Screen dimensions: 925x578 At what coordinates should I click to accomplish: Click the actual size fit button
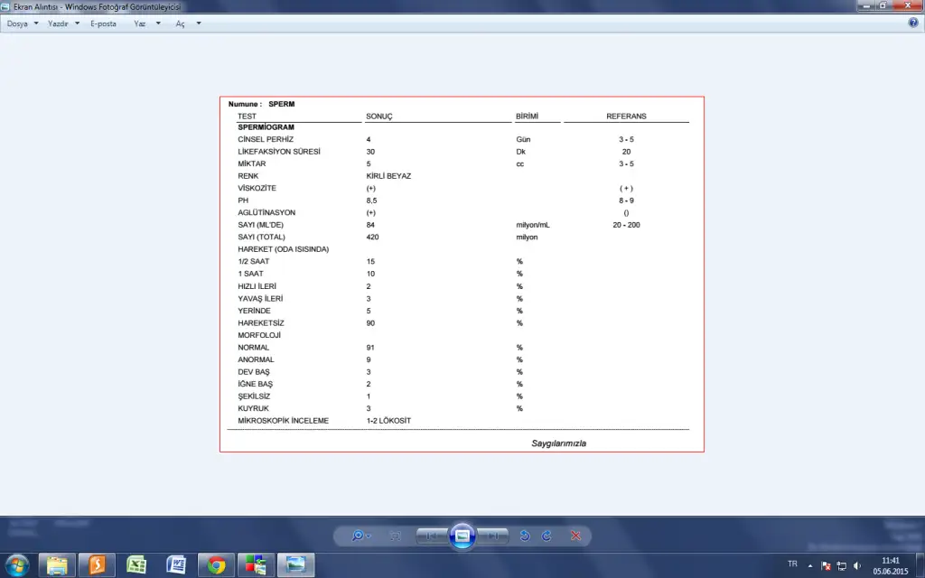pos(395,536)
